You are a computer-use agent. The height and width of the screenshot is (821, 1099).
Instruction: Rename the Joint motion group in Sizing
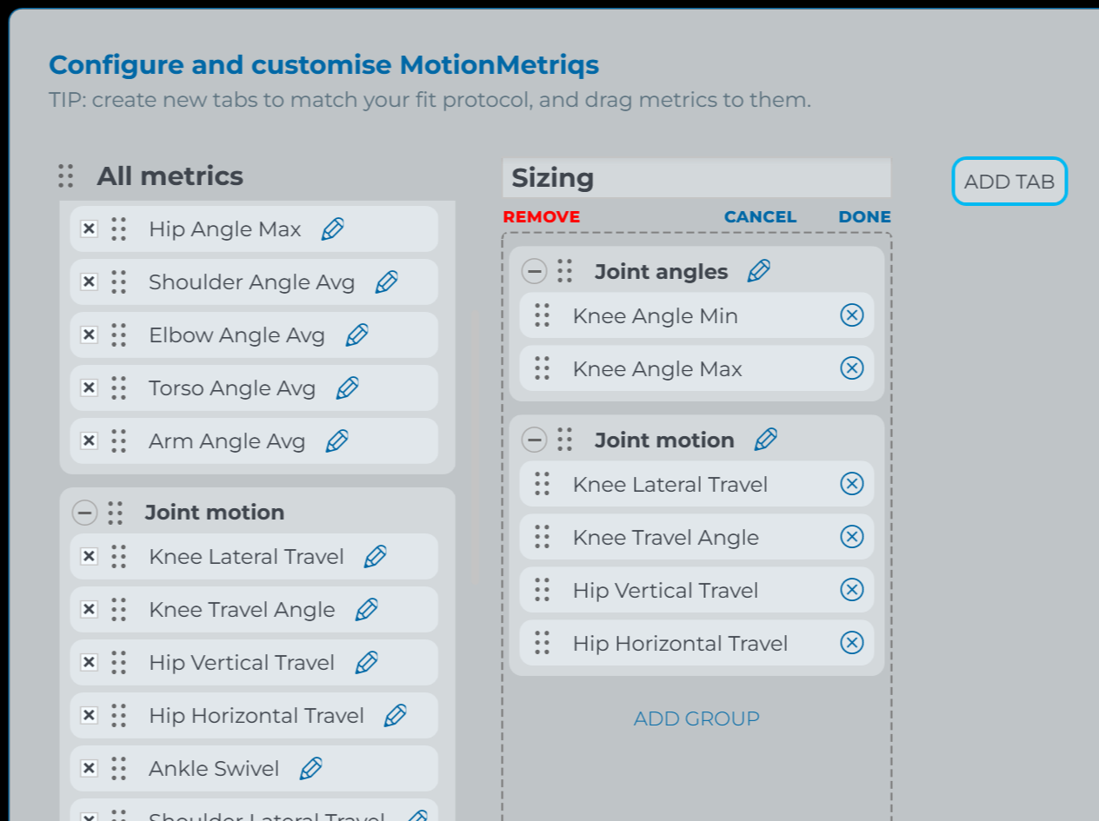click(x=766, y=440)
